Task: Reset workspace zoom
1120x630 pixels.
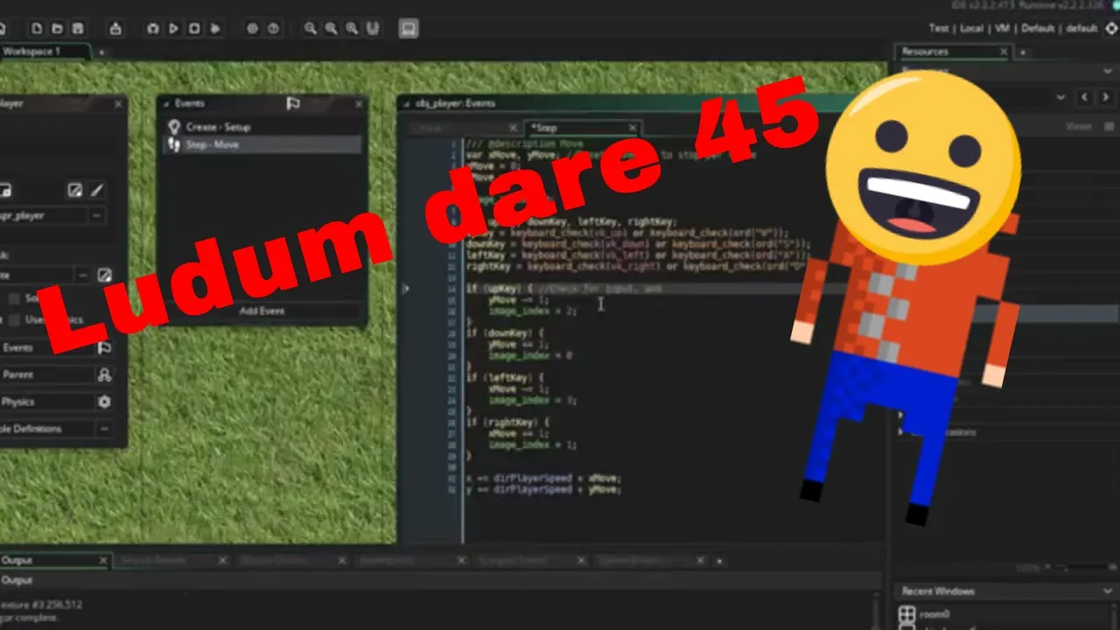Action: [332, 29]
